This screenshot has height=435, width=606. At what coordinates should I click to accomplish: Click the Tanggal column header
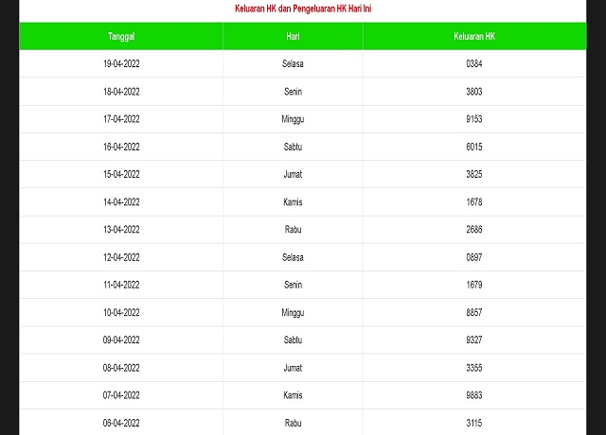click(121, 36)
